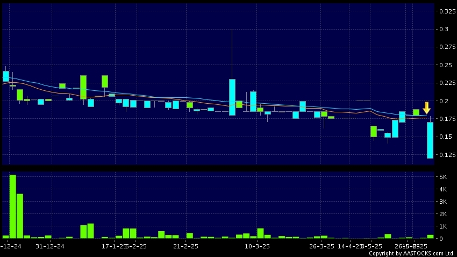Click the 0.225 price level label
Screen dimensions: 457x257
coord(447,83)
